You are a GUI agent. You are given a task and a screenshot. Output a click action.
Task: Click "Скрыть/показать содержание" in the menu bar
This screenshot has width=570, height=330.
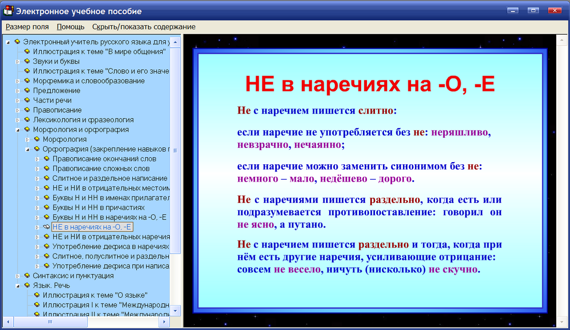142,27
